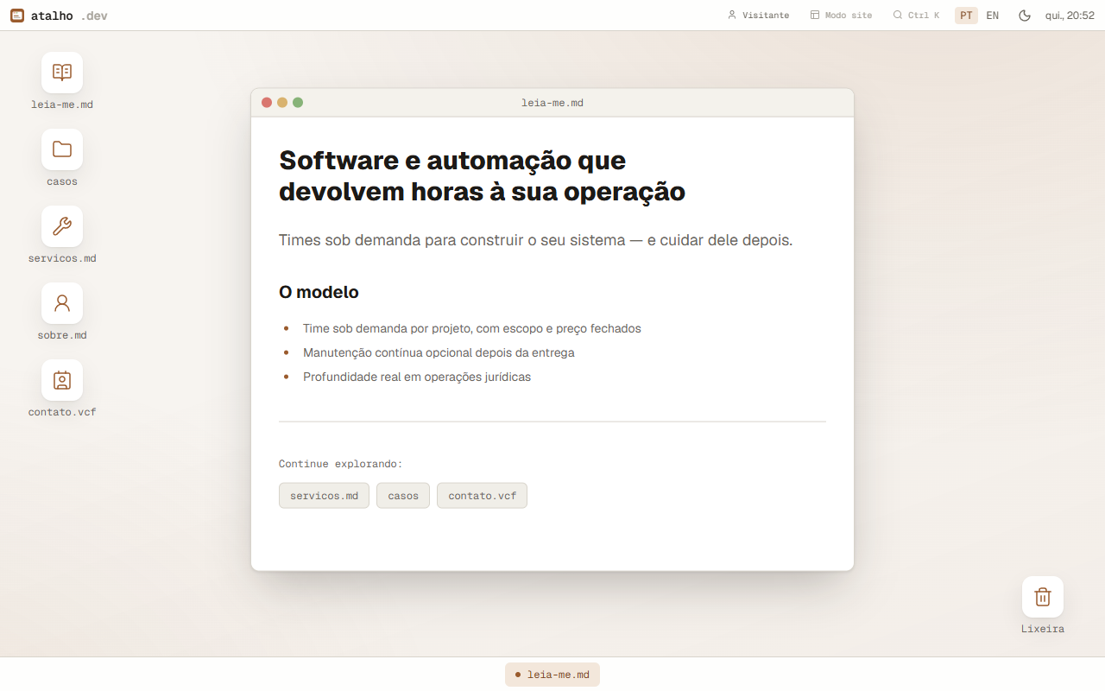Toggle dark mode moon icon
This screenshot has height=691, width=1105.
(x=1025, y=16)
